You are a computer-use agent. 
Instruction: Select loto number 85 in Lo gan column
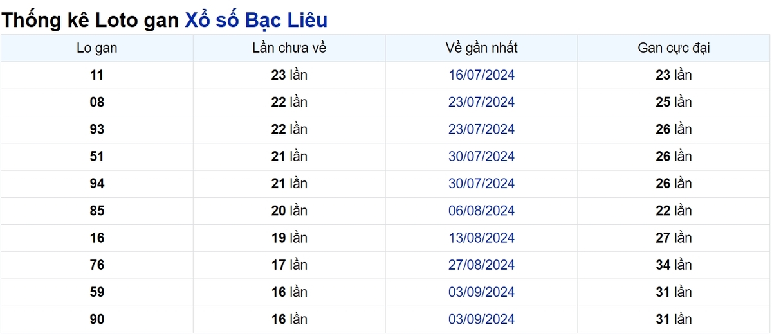[96, 211]
